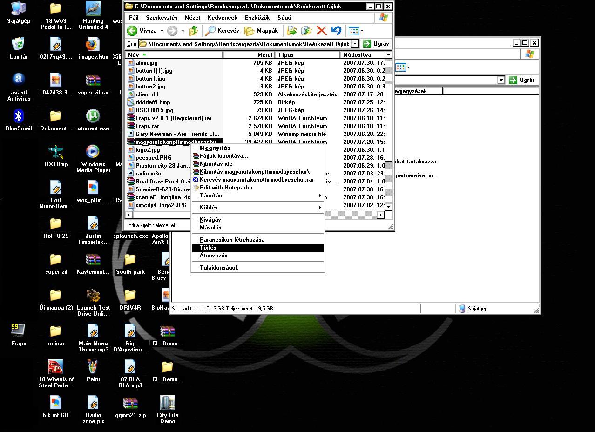595x432 pixels.
Task: Click the blue undo arrow icon
Action: pyautogui.click(x=336, y=31)
